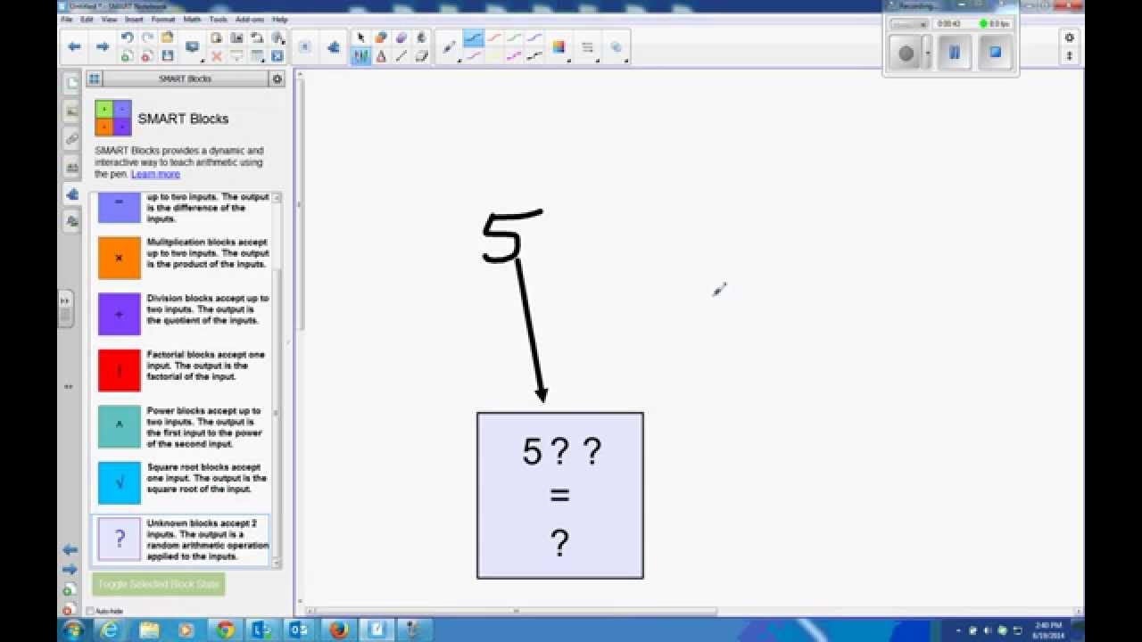
Task: Click the Learn more link
Action: coord(155,174)
